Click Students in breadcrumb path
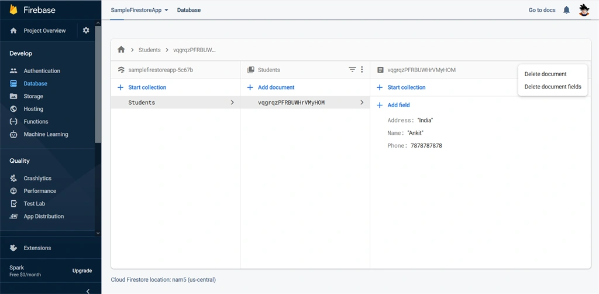The height and width of the screenshot is (294, 599). pyautogui.click(x=149, y=50)
